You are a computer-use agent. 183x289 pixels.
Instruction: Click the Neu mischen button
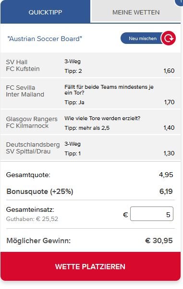click(x=143, y=38)
